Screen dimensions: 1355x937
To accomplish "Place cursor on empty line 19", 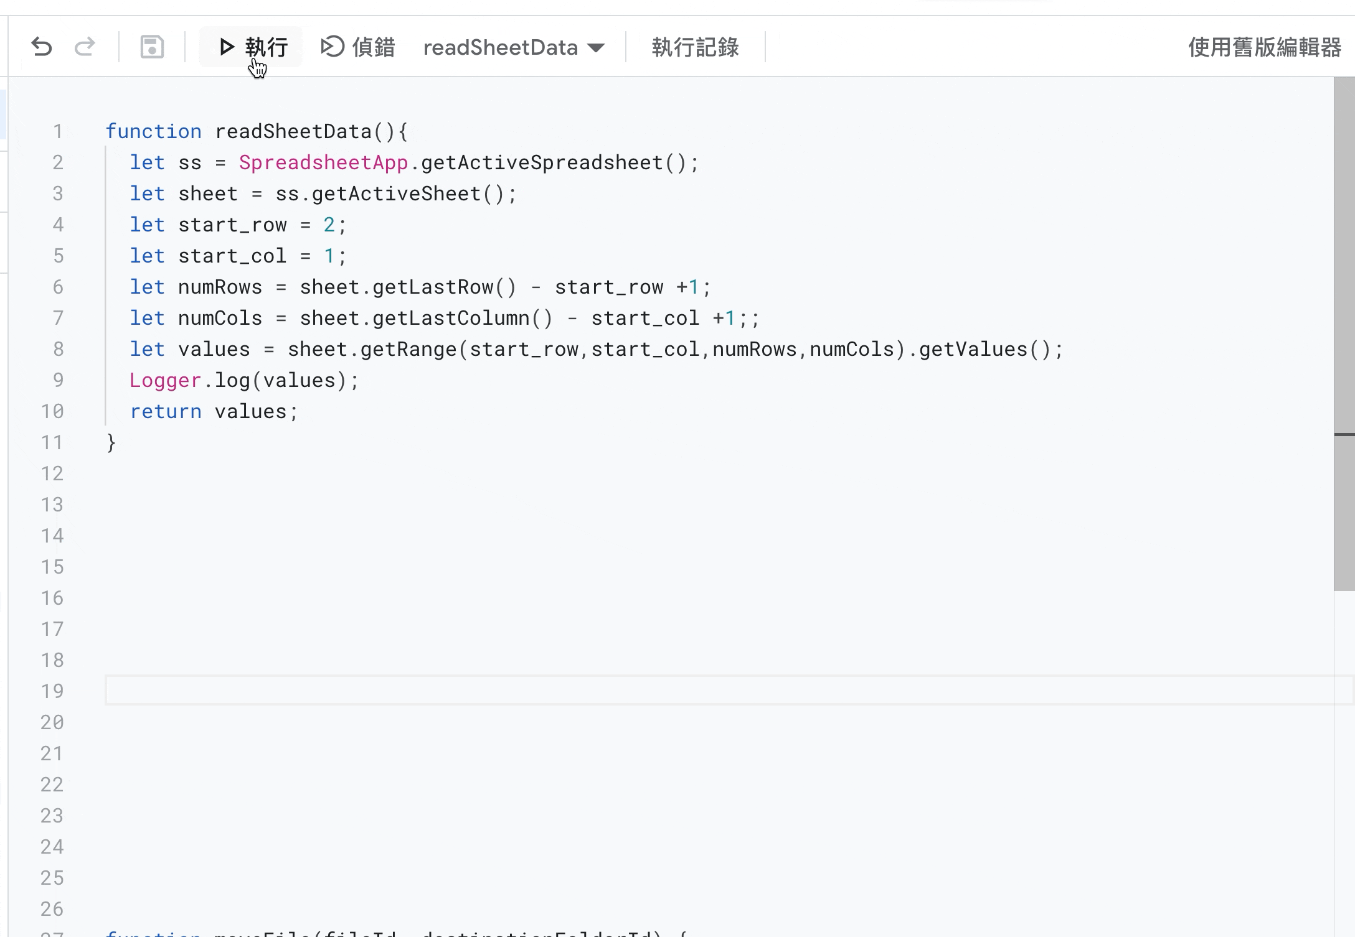I will coord(436,691).
